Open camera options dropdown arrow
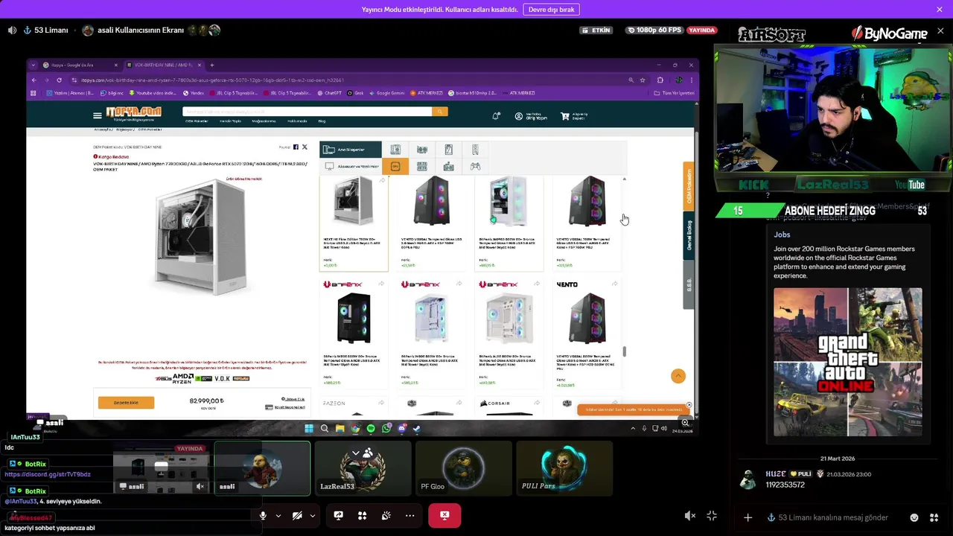This screenshot has height=536, width=953. coord(312,515)
